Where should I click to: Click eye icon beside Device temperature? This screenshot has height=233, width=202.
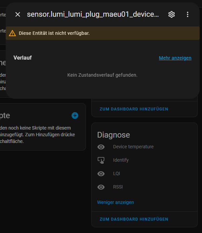tap(101, 147)
